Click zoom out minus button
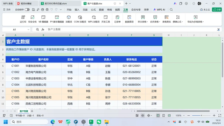This screenshot has height=126, width=224. [x=188, y=115]
